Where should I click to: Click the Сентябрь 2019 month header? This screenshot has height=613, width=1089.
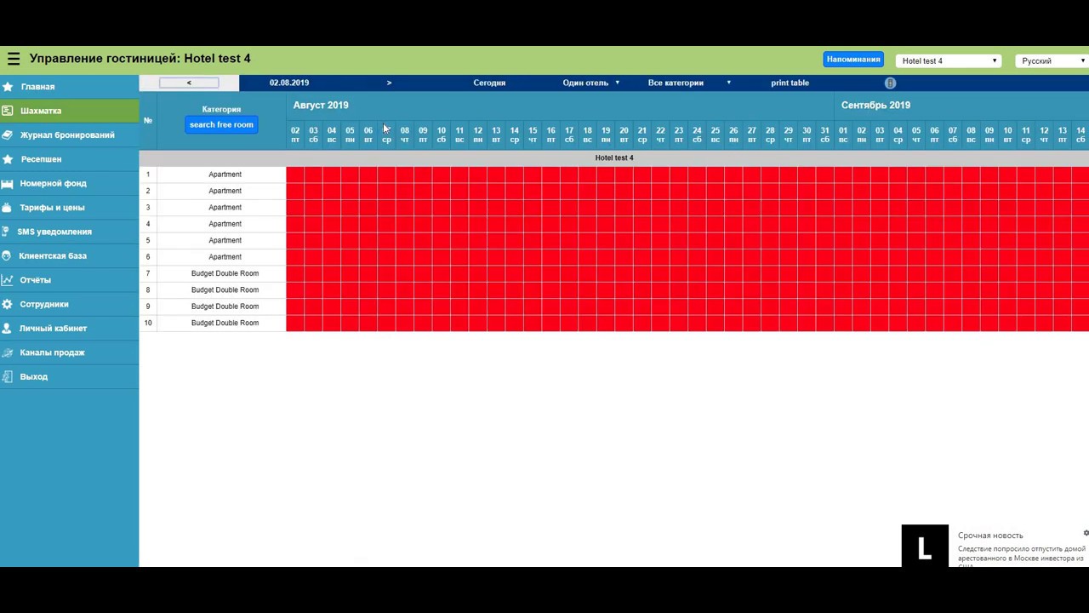tap(875, 106)
